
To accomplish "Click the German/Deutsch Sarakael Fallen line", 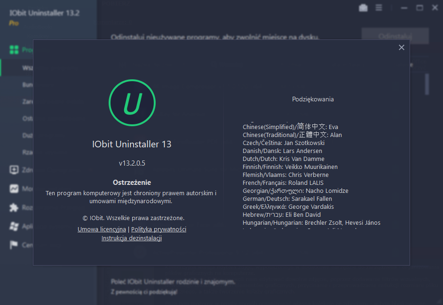I will (287, 199).
